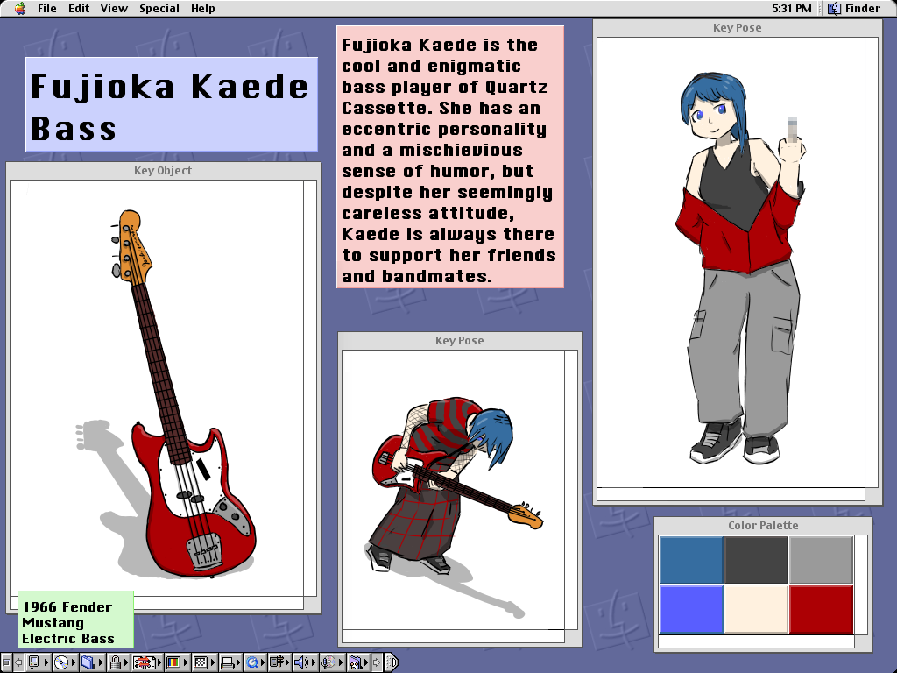The width and height of the screenshot is (897, 673).
Task: Click the CD Strip icon in Control Strip
Action: coord(61,662)
